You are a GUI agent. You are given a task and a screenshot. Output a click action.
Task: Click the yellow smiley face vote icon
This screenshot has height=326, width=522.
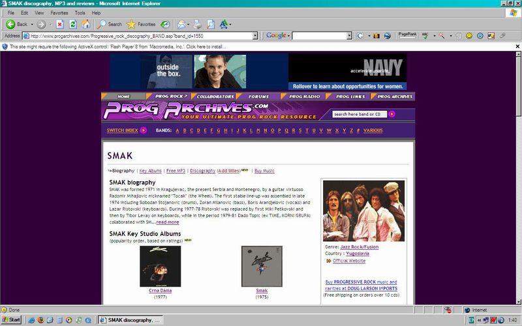coord(469,36)
